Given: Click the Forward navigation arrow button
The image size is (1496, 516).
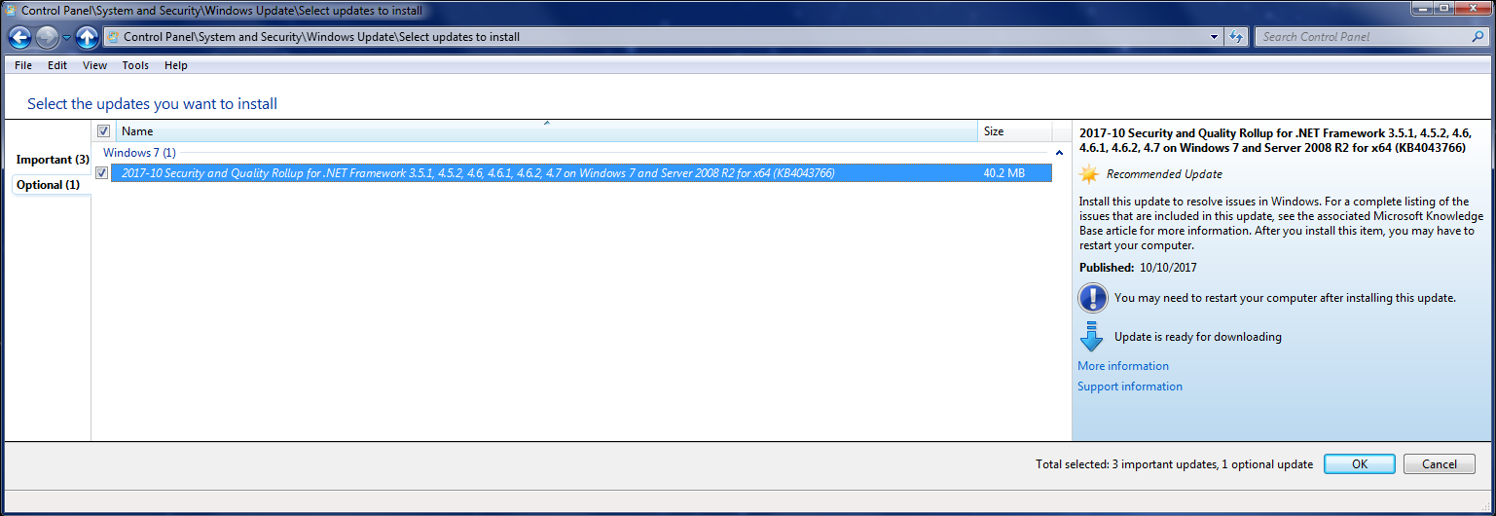Looking at the screenshot, I should click(47, 38).
